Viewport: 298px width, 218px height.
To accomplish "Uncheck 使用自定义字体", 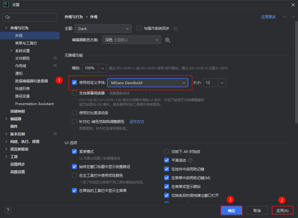I will pyautogui.click(x=74, y=82).
